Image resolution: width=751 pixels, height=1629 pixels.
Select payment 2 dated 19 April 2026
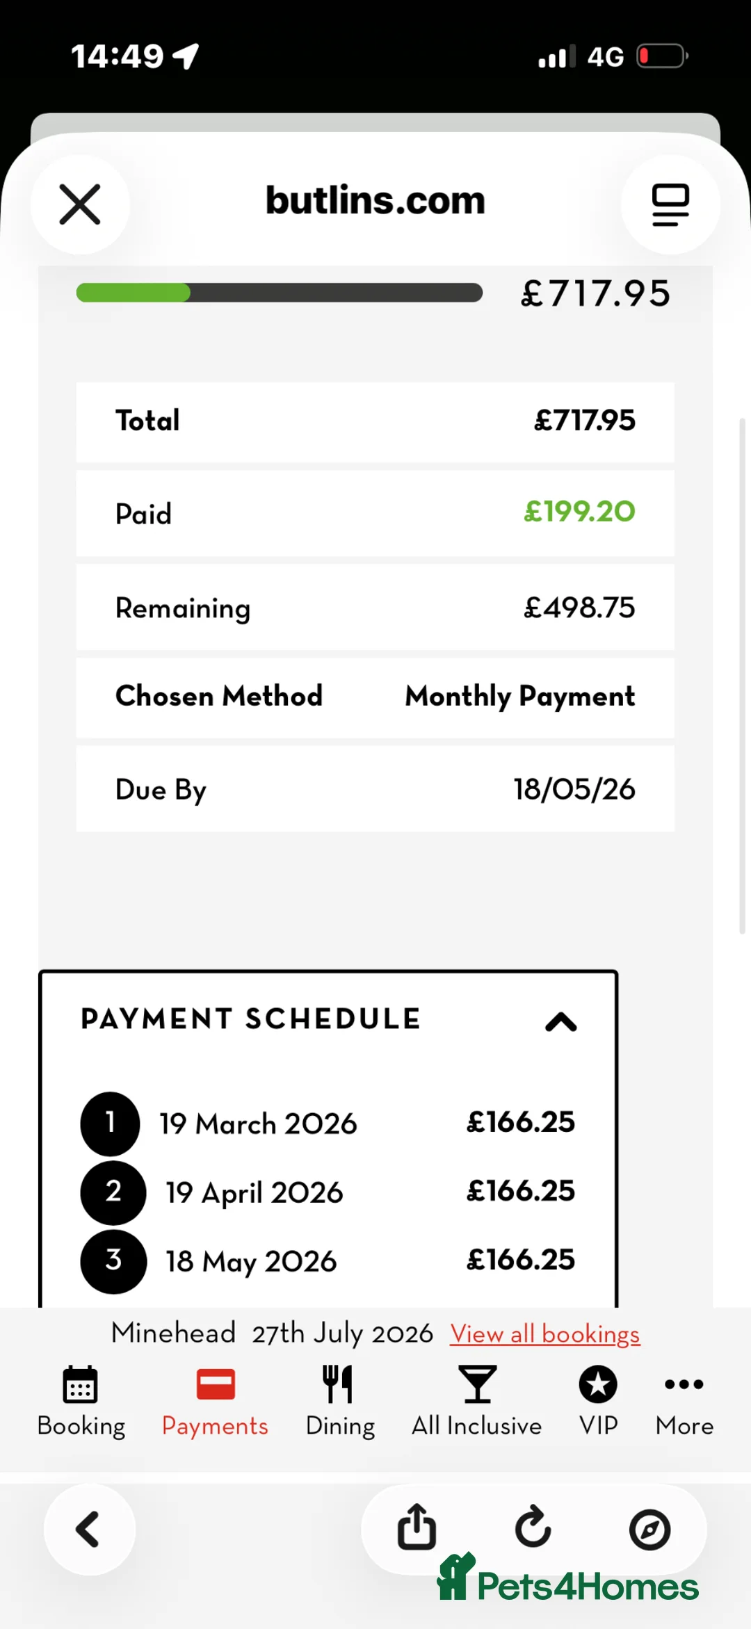[254, 1192]
